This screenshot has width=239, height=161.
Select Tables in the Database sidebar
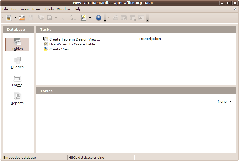coord(17,44)
